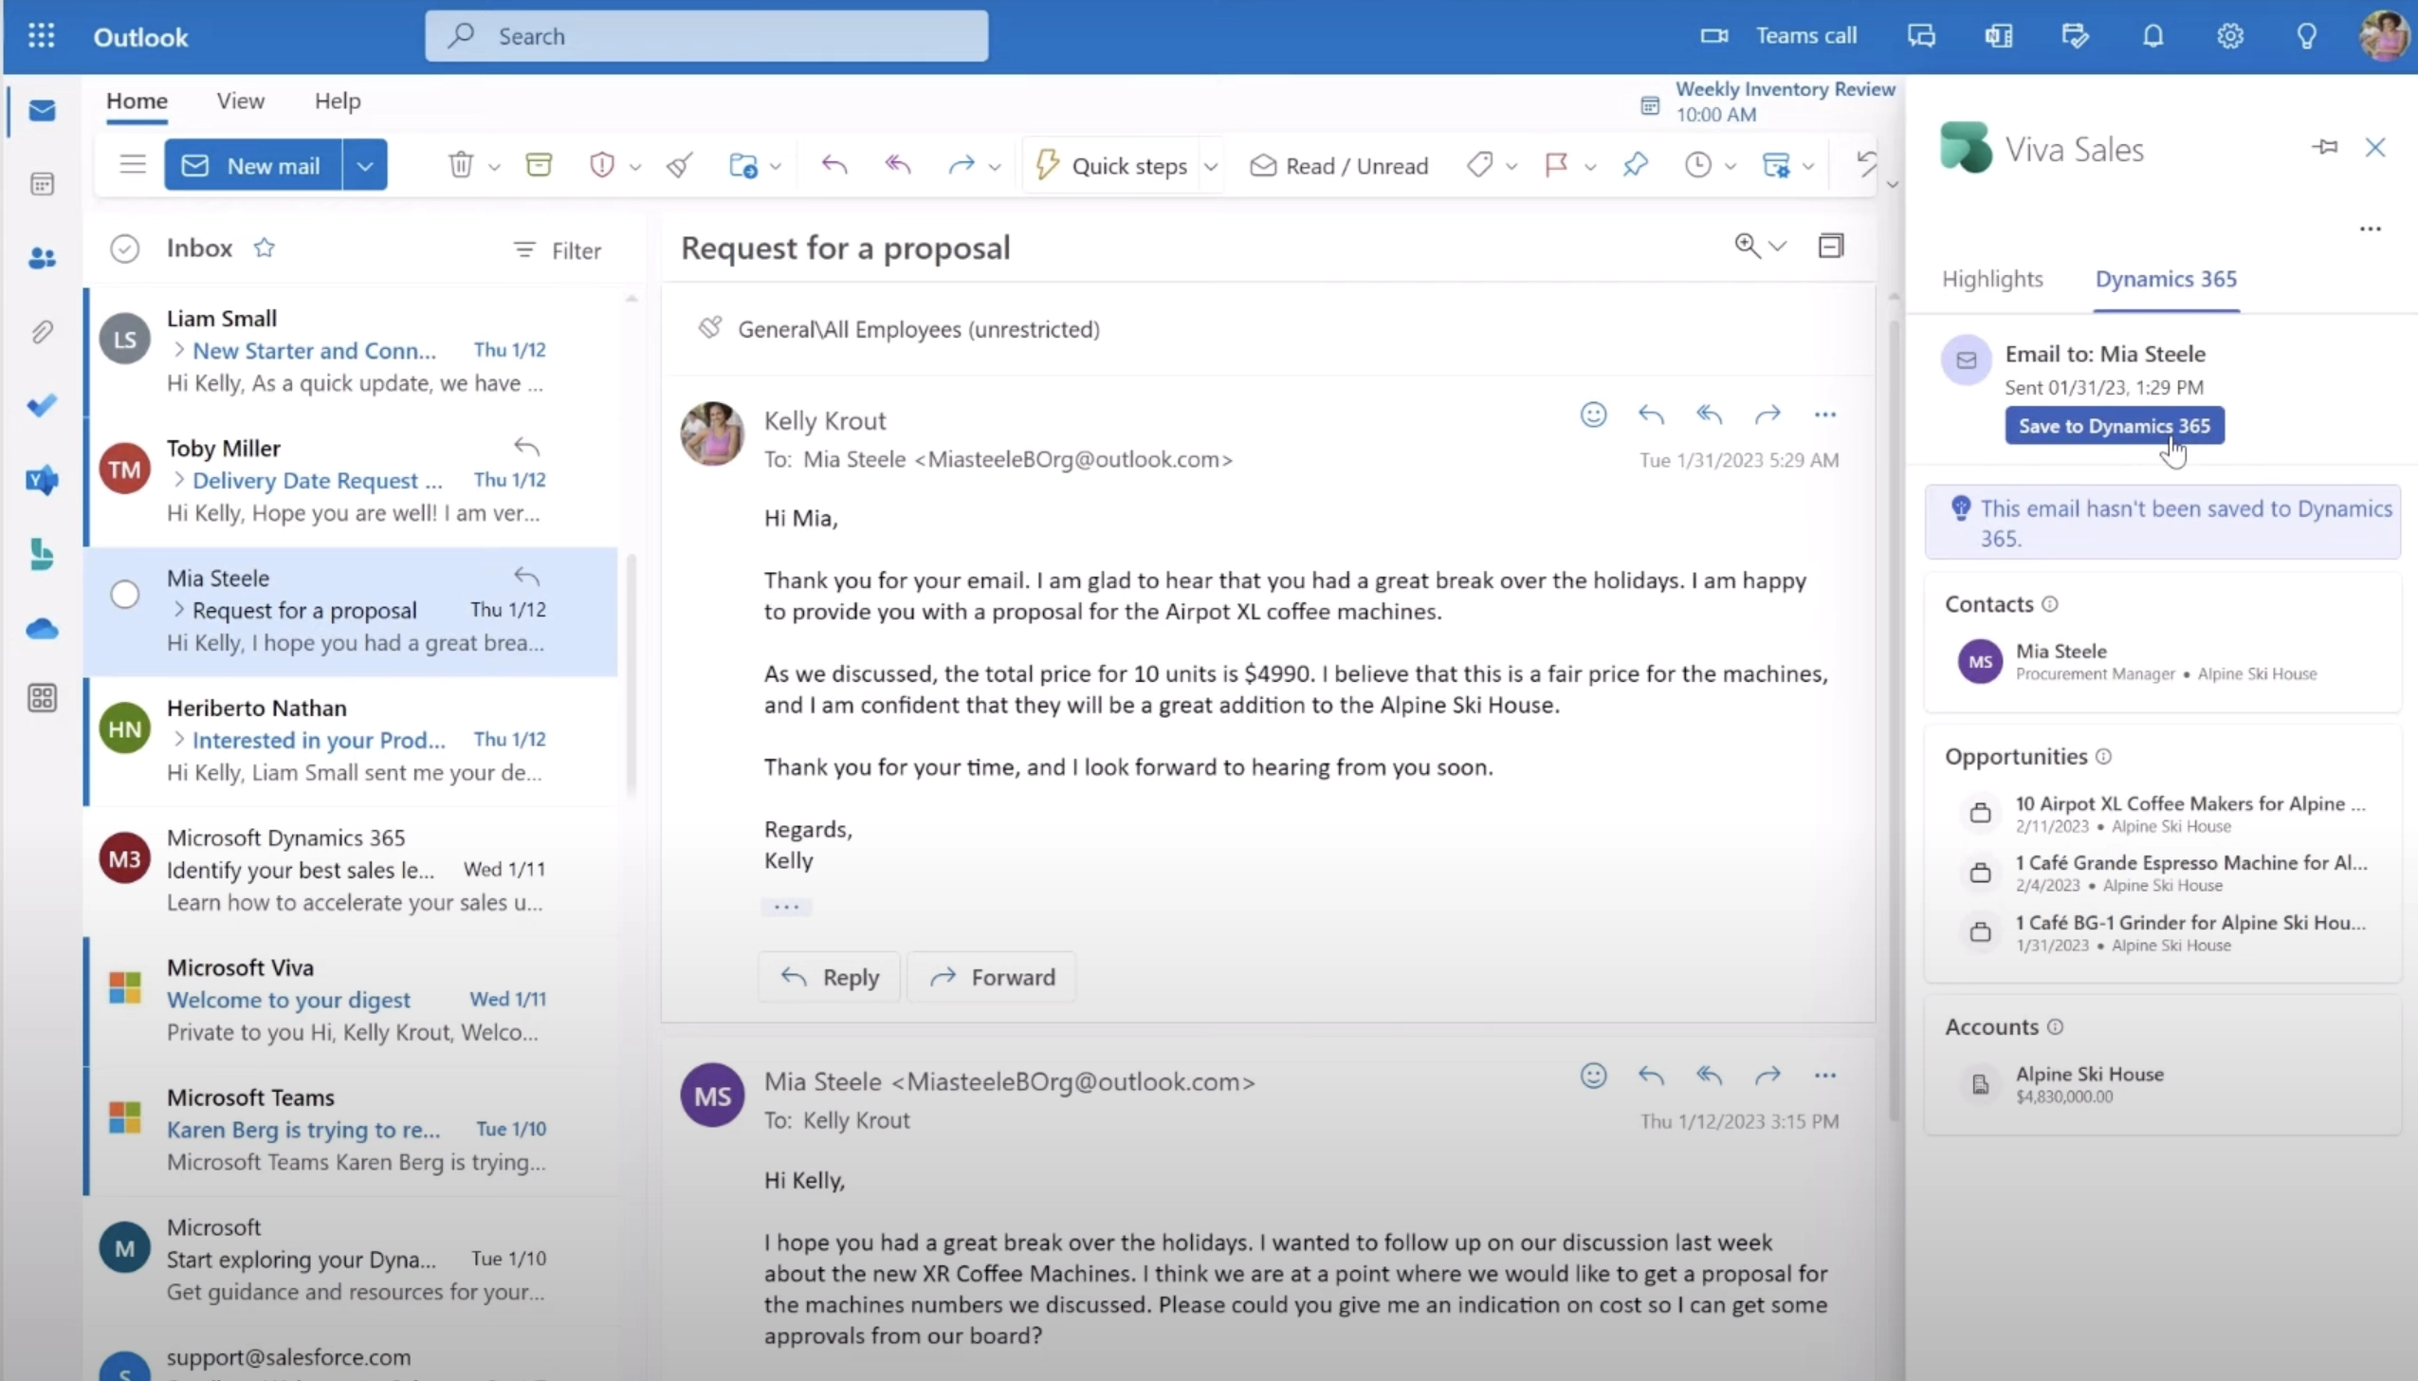The width and height of the screenshot is (2418, 1381).
Task: Open Alpine Ski House account card
Action: (x=2162, y=1084)
